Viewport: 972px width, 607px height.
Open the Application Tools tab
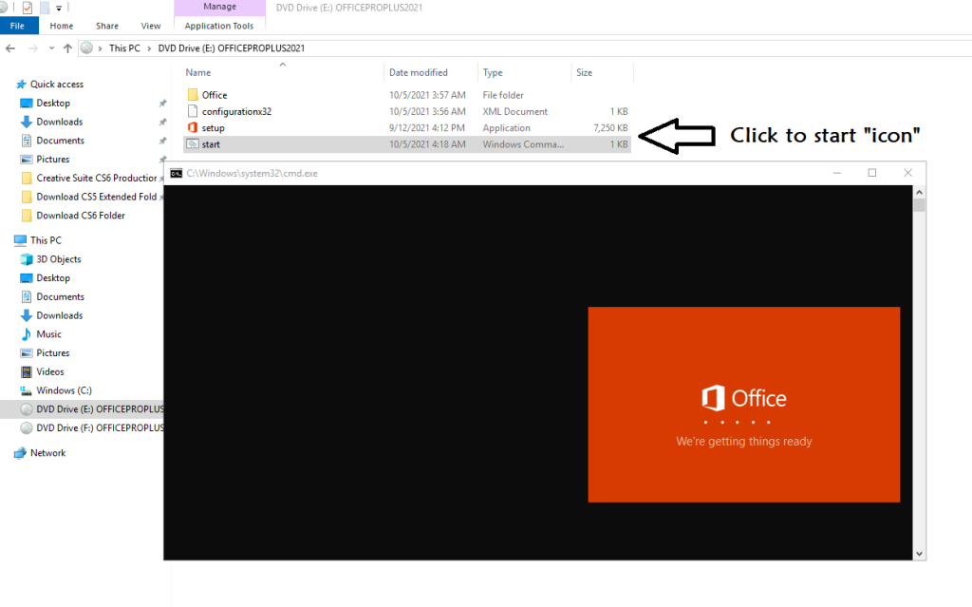(219, 26)
